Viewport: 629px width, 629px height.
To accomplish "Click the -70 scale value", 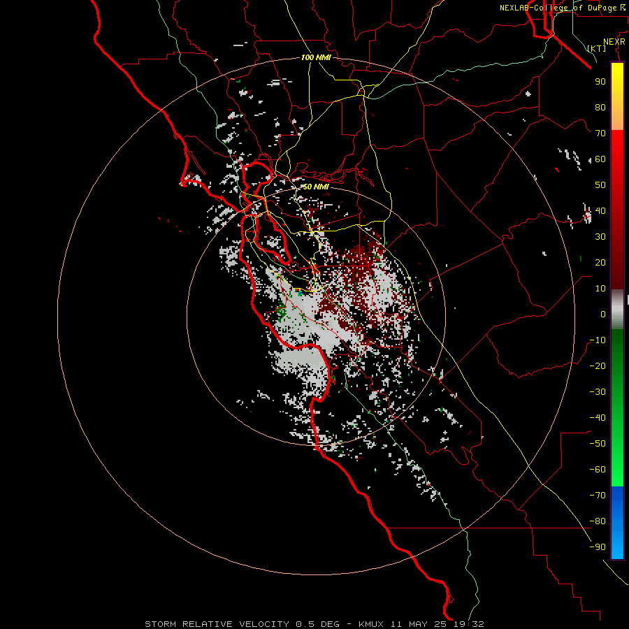I will coord(598,496).
